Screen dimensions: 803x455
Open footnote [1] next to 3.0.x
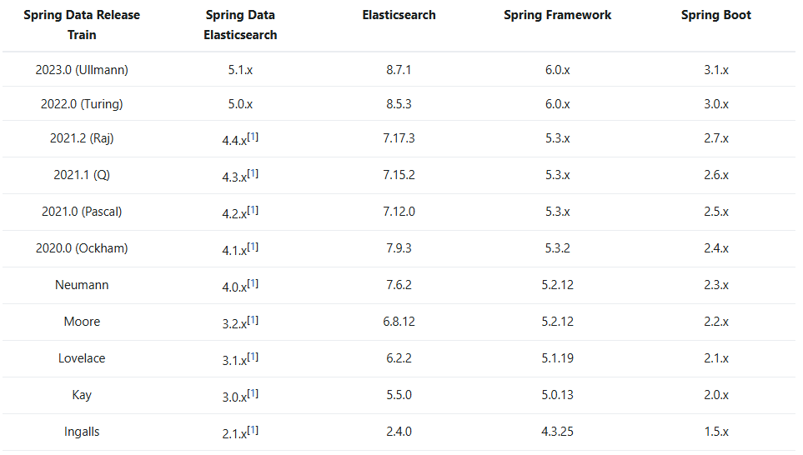click(253, 393)
